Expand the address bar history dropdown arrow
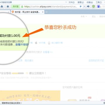Screen dimensions: 105x105 click(x=84, y=6)
